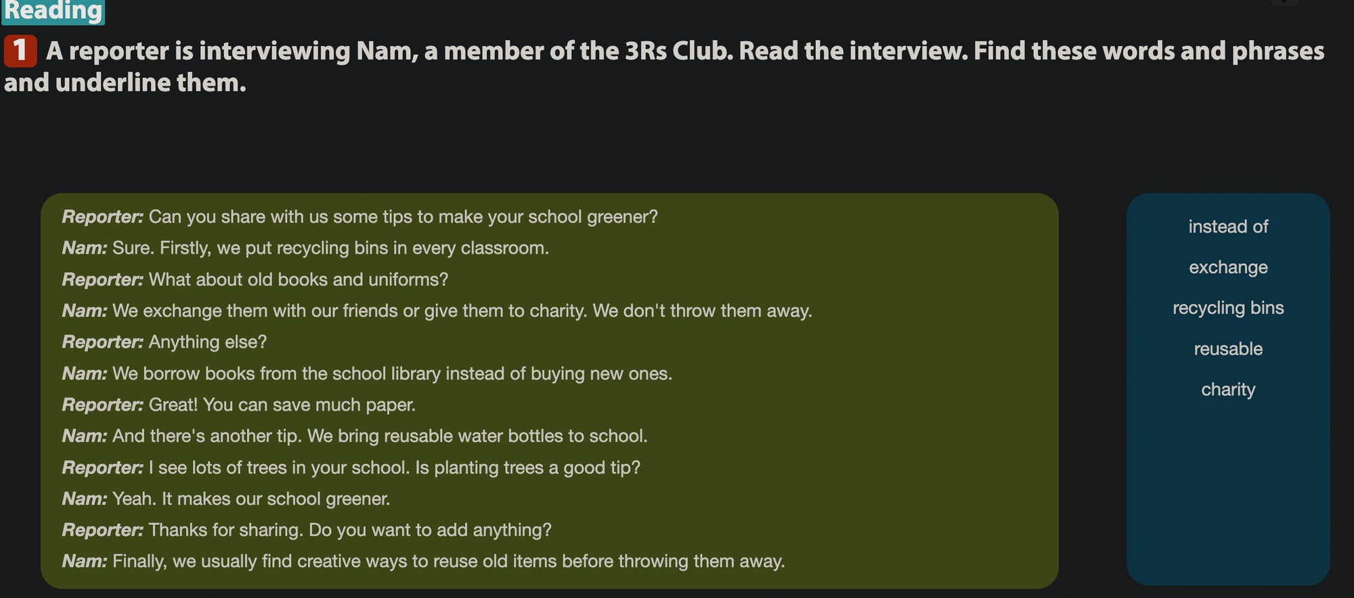
Task: Click "creative" in Nam's final answer
Action: (328, 561)
